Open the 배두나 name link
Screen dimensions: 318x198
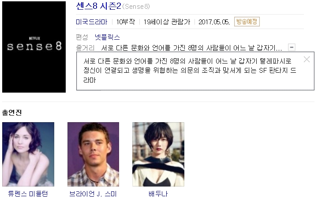[x=158, y=194]
